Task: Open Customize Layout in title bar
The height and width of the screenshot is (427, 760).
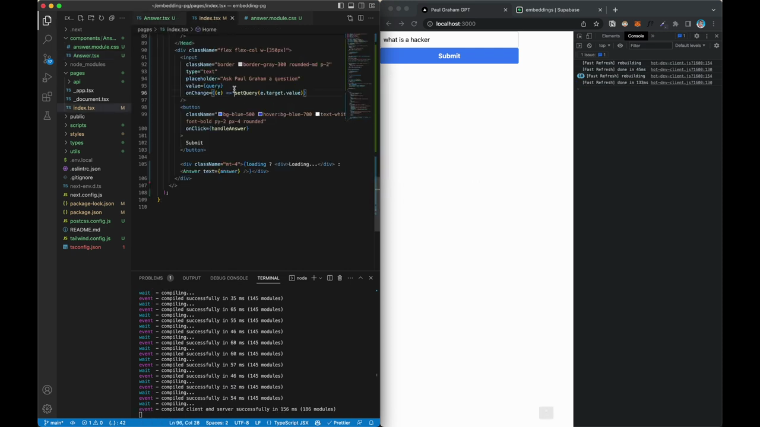Action: [x=372, y=6]
